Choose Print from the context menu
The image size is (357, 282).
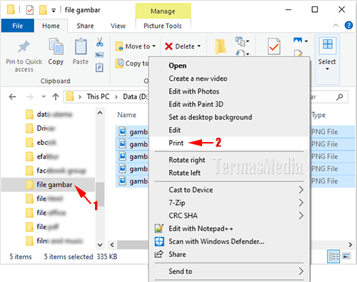176,143
